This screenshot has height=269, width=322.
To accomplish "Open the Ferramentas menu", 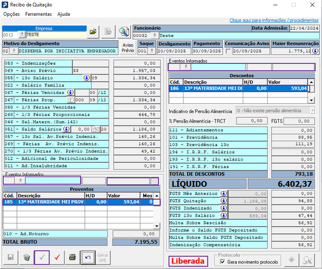I will [38, 14].
